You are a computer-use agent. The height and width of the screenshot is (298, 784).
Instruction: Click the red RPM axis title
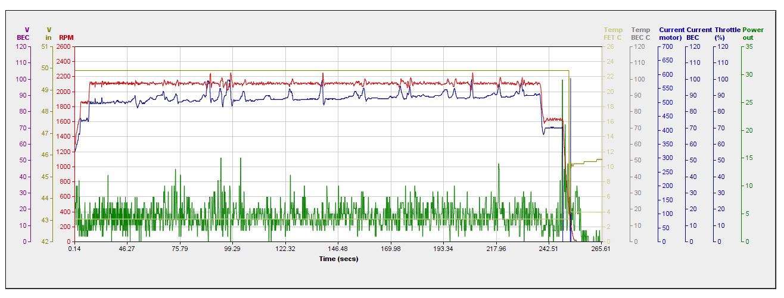click(66, 37)
